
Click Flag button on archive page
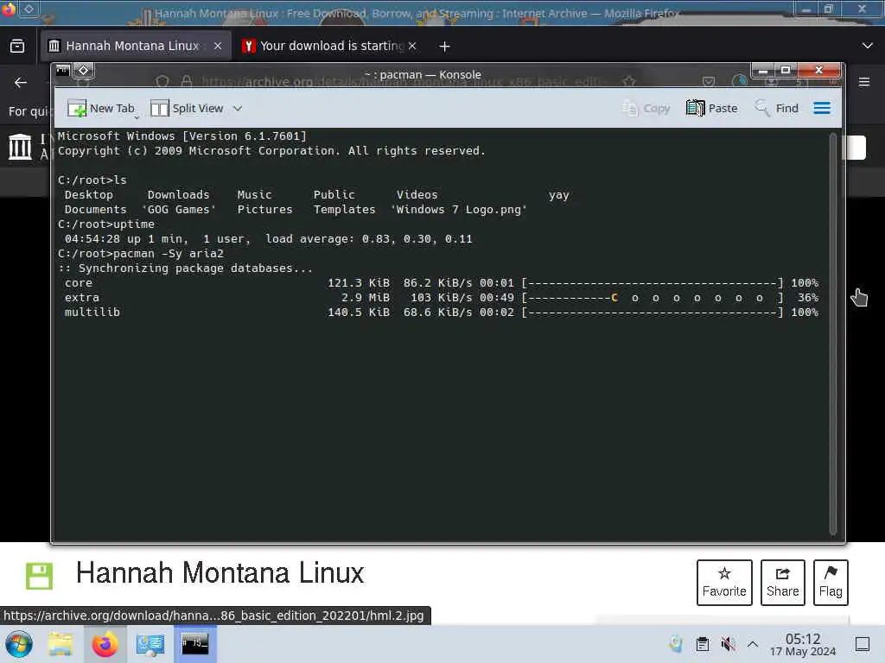tap(831, 583)
